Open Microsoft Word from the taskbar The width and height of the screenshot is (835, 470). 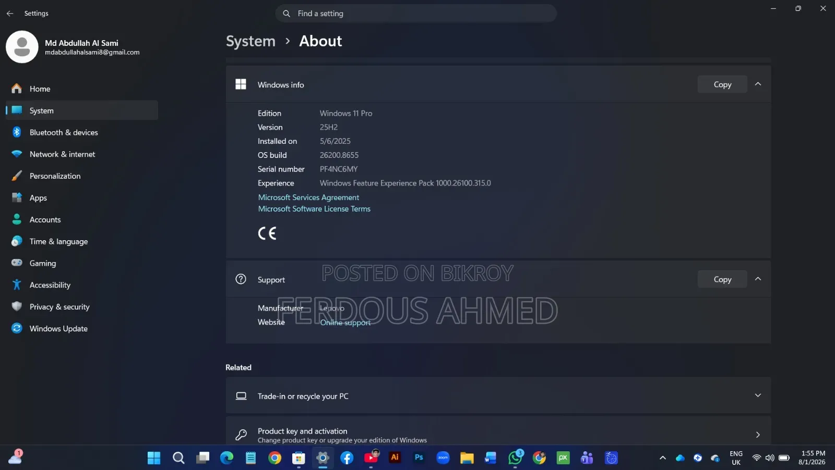tap(491, 458)
